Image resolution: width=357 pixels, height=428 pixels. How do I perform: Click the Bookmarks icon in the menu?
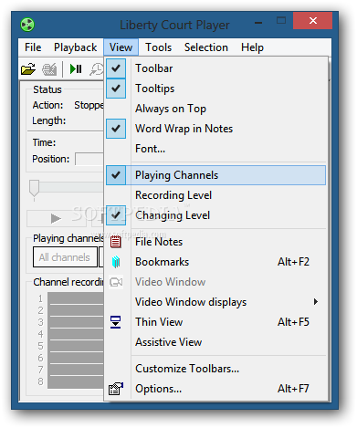pos(116,262)
